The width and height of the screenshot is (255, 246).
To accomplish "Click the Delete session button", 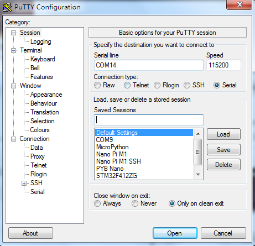I will (223, 165).
